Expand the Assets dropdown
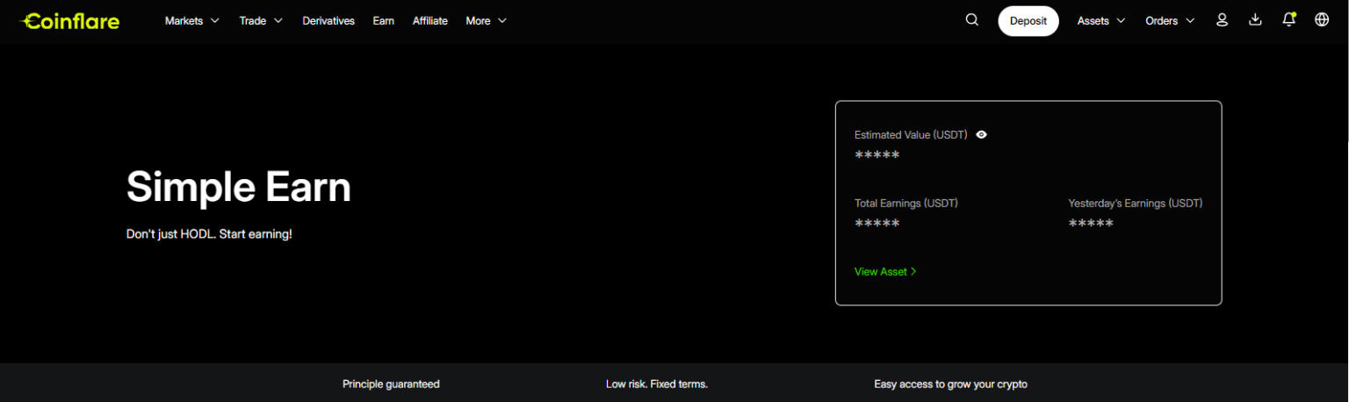 1101,21
